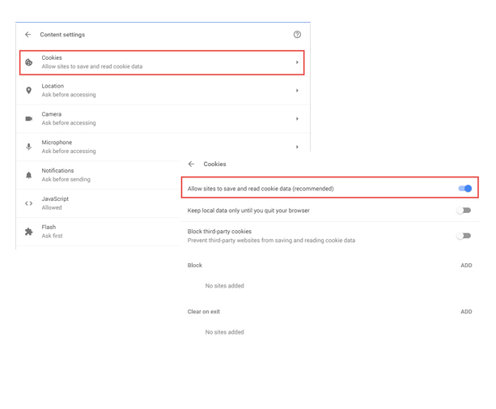Enable Keep local data only until quit toggle
Viewport: 496px width, 409px height.
[463, 211]
